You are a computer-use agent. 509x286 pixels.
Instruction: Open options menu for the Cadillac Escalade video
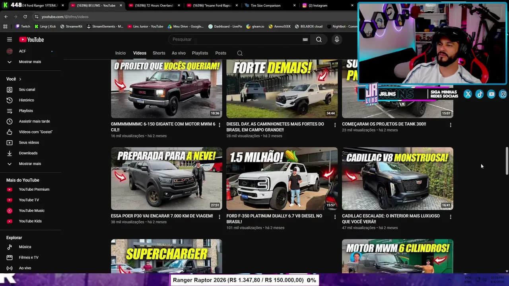[x=451, y=217]
